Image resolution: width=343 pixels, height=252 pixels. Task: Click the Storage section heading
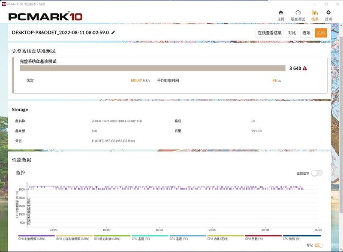[20, 109]
